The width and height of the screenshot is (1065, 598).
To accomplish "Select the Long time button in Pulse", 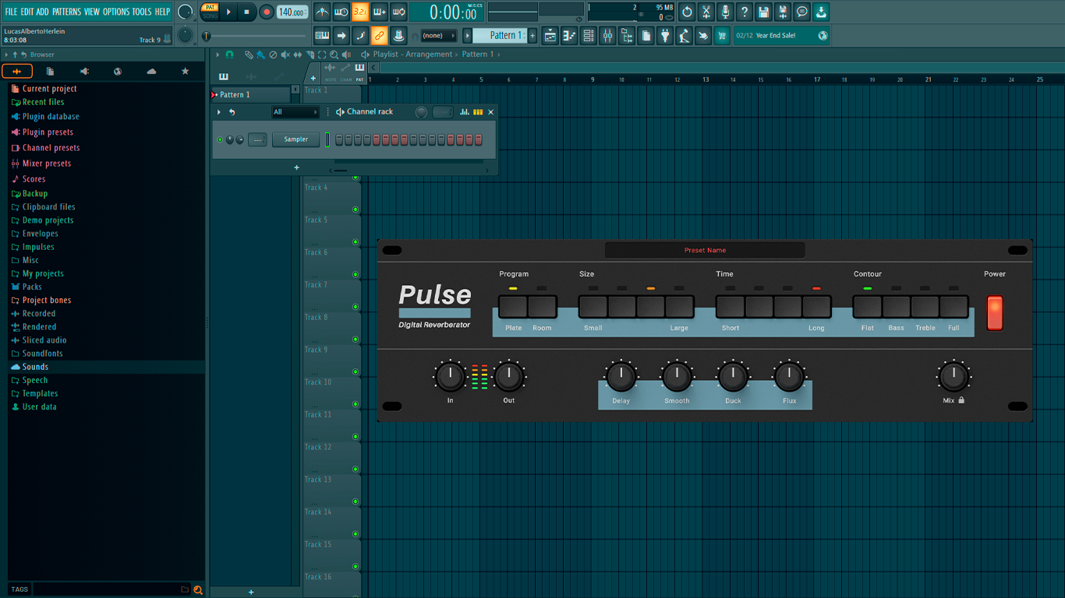I will [x=816, y=307].
